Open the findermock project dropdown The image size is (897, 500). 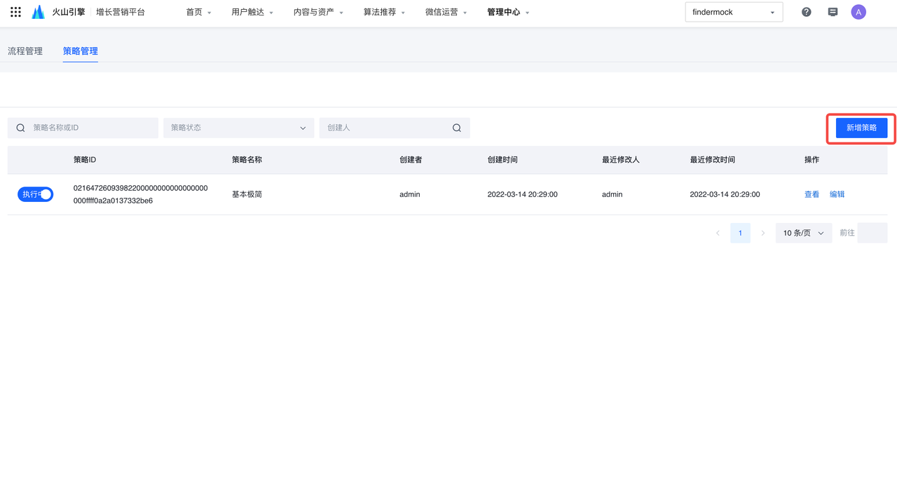(734, 12)
